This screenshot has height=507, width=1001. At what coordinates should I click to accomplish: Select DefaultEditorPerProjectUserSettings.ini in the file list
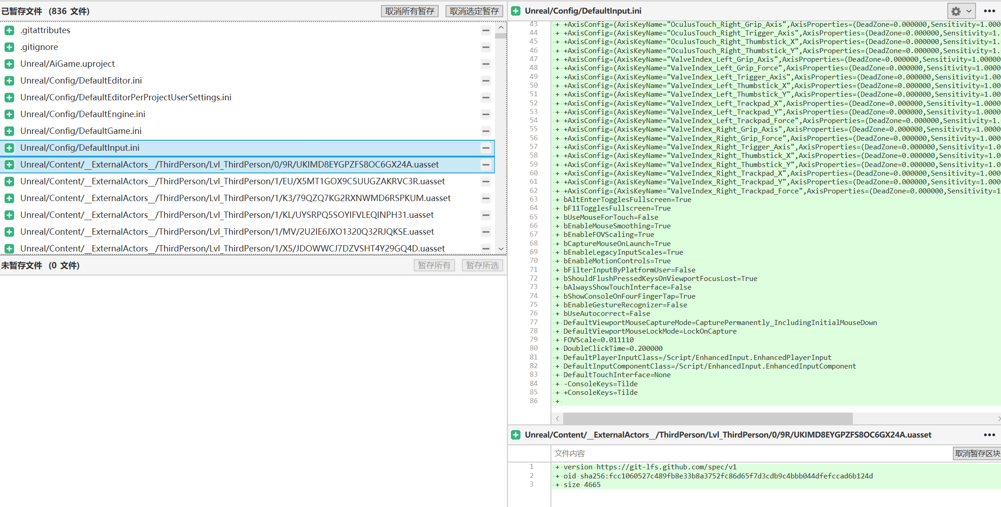[125, 98]
